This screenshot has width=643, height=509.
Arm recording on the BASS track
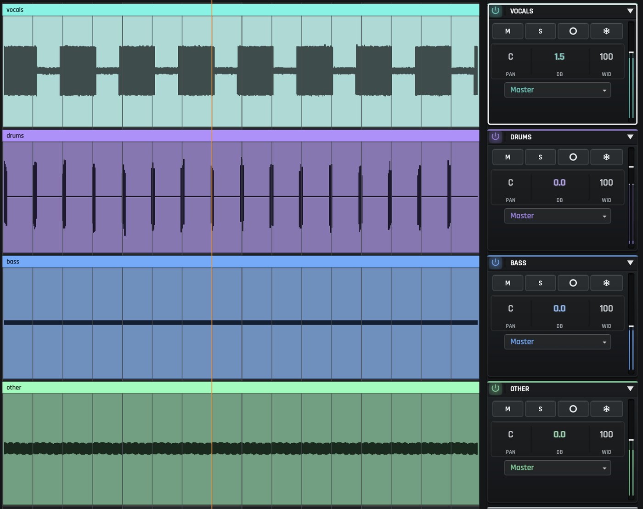point(573,283)
